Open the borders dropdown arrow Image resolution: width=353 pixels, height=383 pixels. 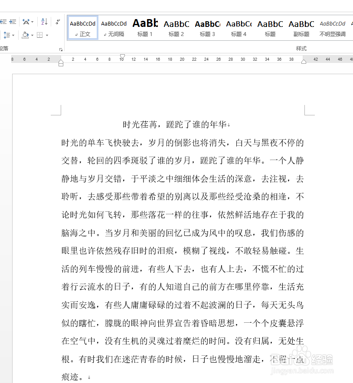click(47, 35)
